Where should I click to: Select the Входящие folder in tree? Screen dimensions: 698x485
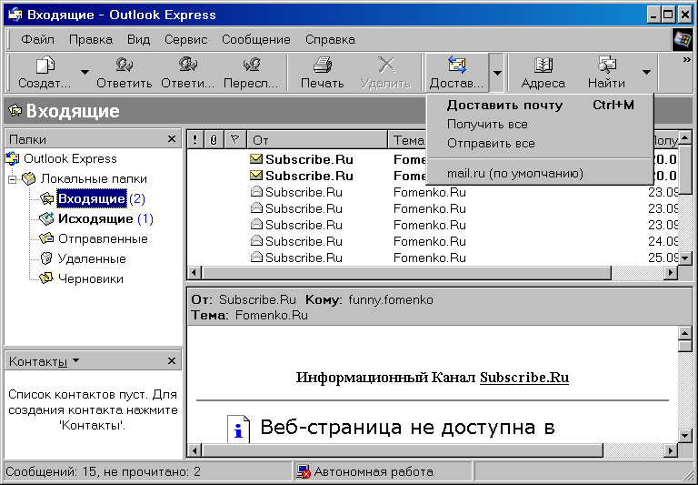(92, 198)
